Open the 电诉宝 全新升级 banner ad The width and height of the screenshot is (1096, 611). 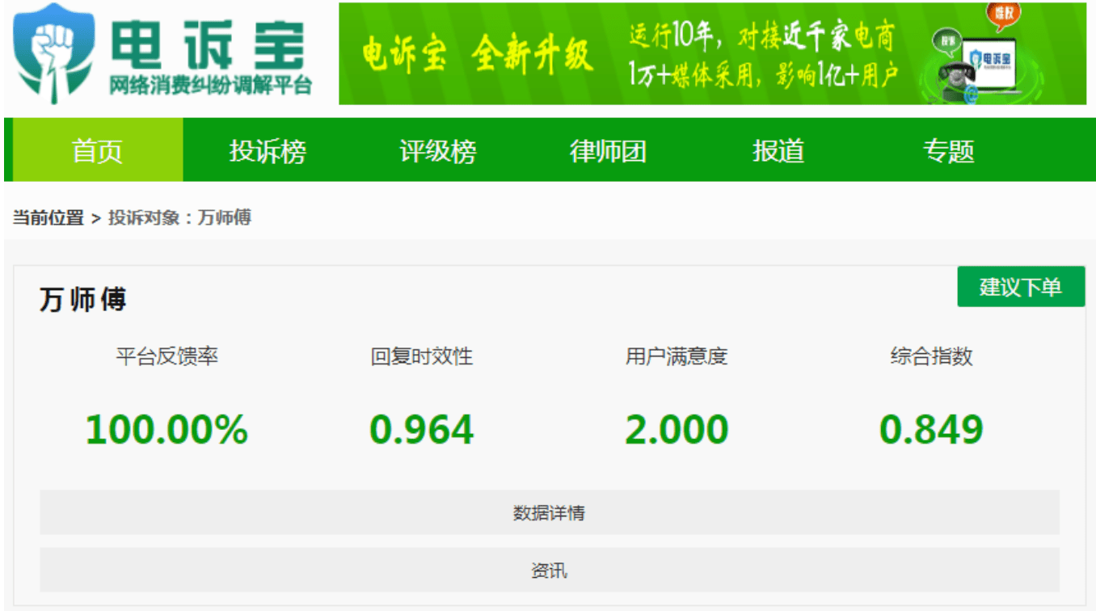tap(712, 53)
